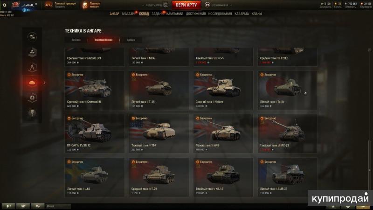The width and height of the screenshot is (373, 210).
Task: Open the contacts icon in bottom bar
Action: click(9, 206)
